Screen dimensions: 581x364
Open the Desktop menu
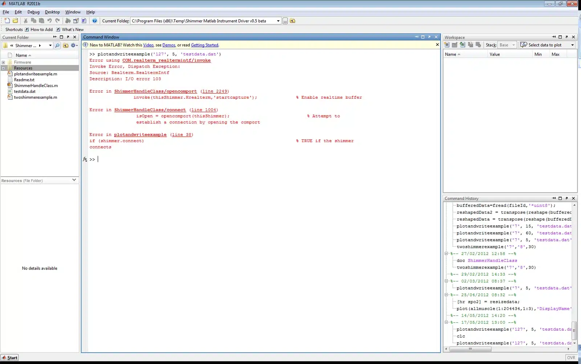52,12
